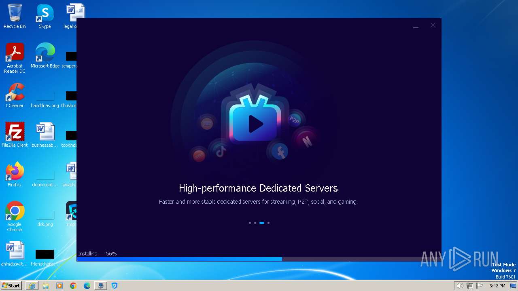Open network status tray icon
Image resolution: width=518 pixels, height=291 pixels.
point(470,286)
